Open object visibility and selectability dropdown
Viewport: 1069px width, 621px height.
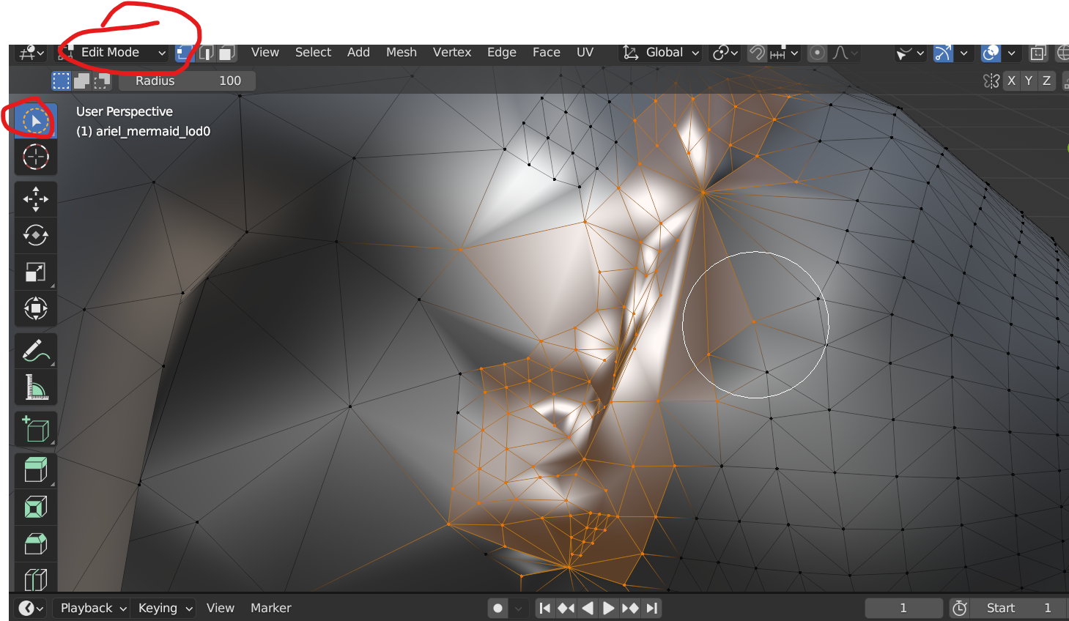[x=910, y=53]
